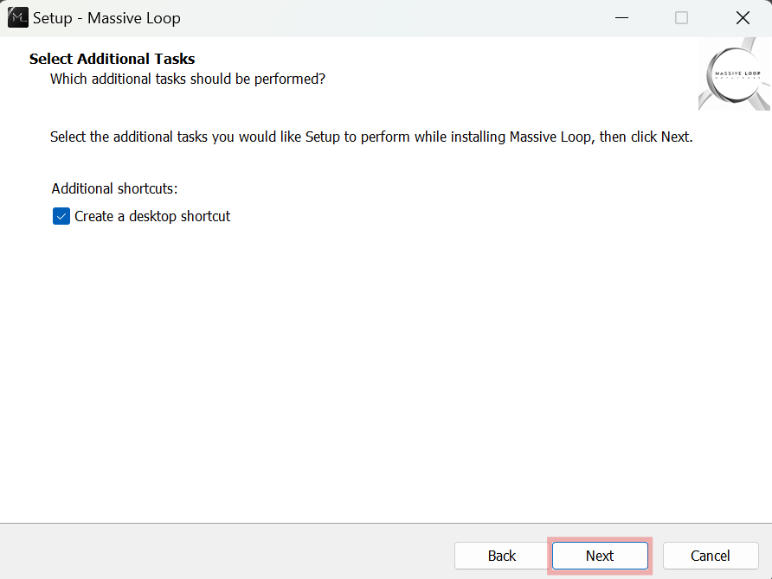This screenshot has height=579, width=772.
Task: Close the Setup - Massive Loop window
Action: click(x=743, y=18)
